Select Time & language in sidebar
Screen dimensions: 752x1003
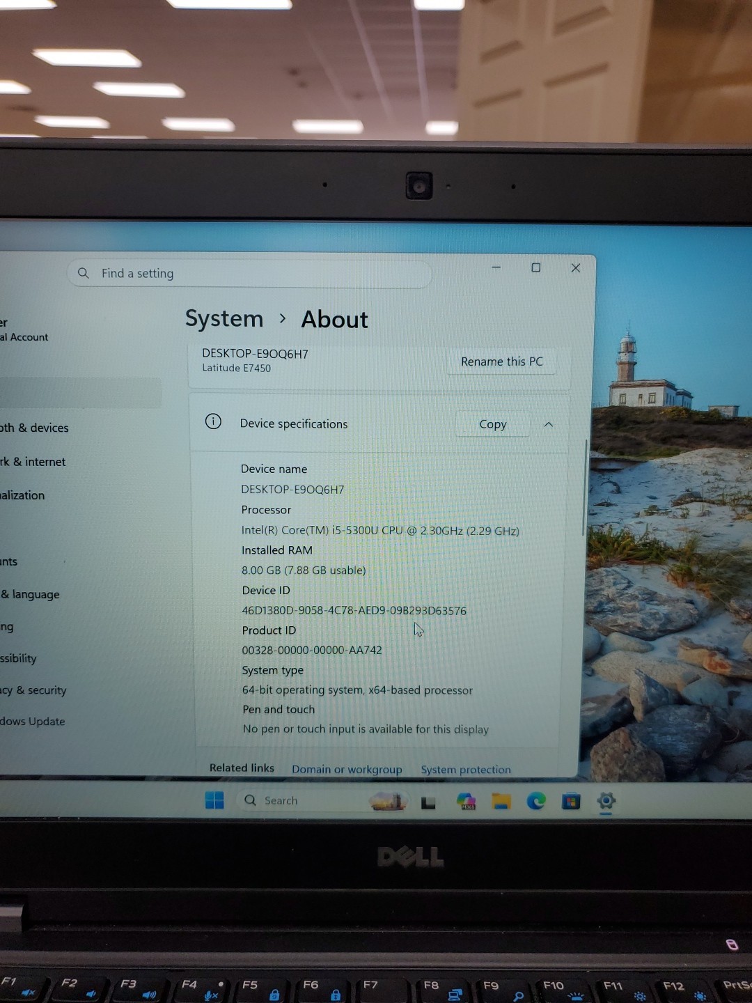(30, 594)
